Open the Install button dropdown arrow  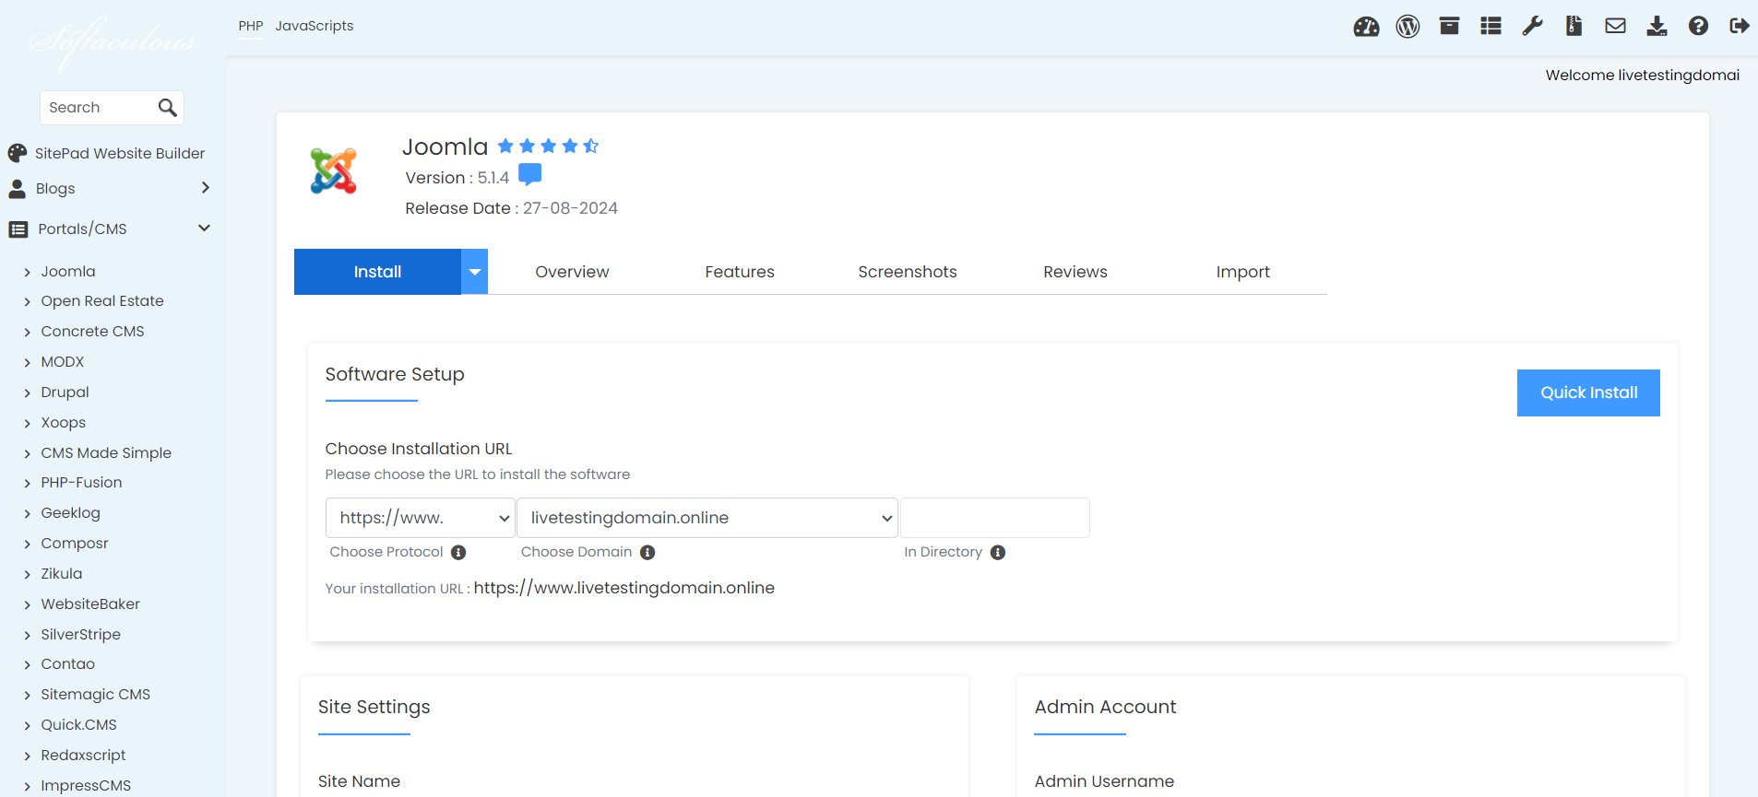474,272
